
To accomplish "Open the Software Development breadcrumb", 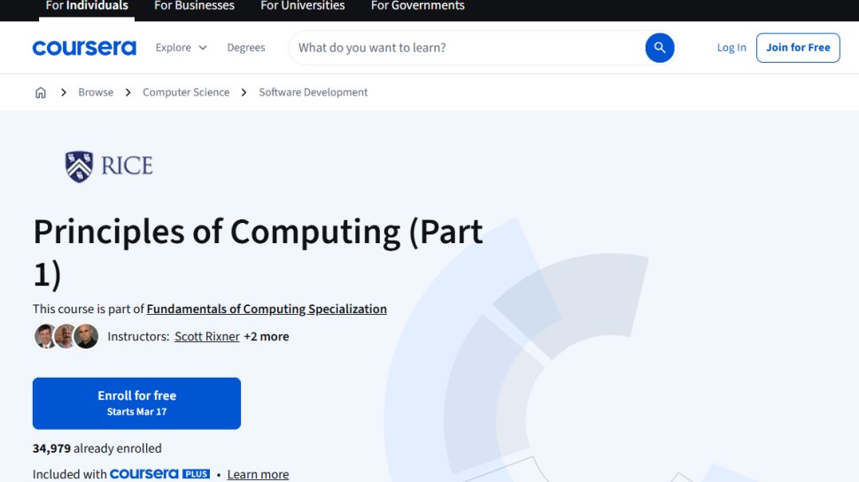I will point(313,93).
